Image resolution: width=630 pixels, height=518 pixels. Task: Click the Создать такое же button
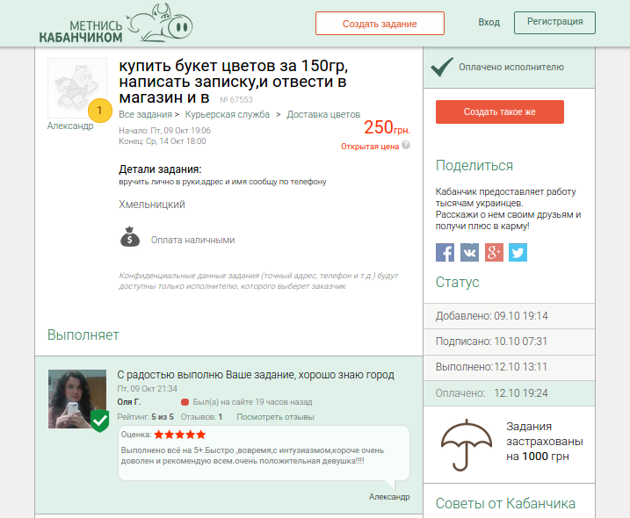click(x=499, y=112)
